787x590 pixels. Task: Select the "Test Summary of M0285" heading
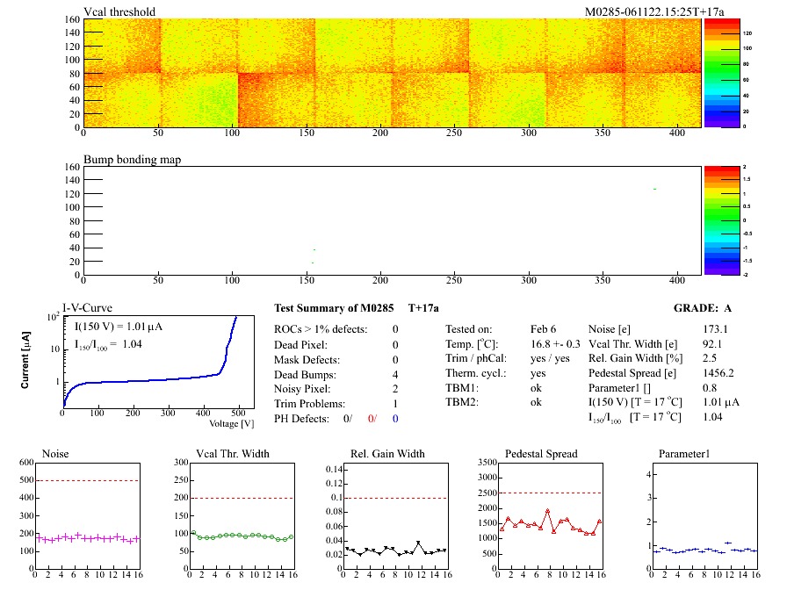point(336,308)
